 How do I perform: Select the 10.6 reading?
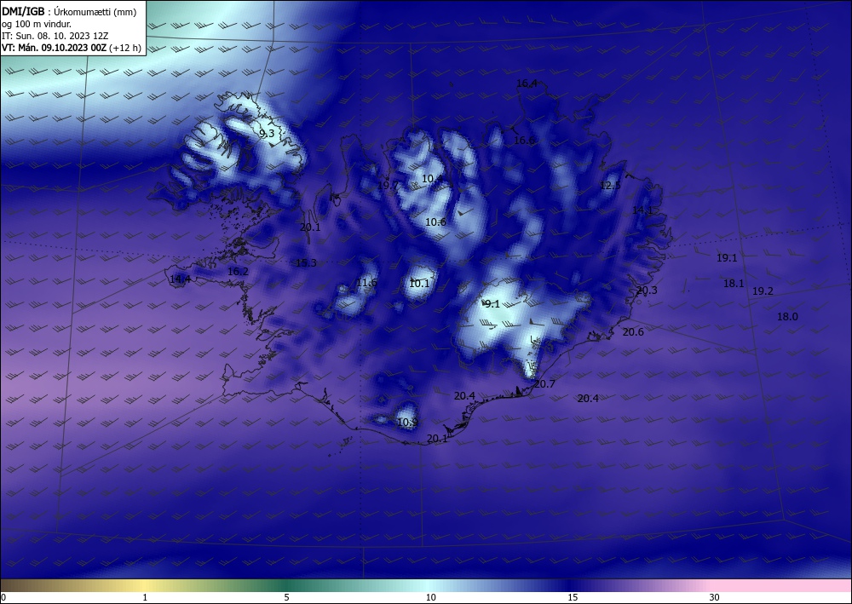pyautogui.click(x=435, y=221)
